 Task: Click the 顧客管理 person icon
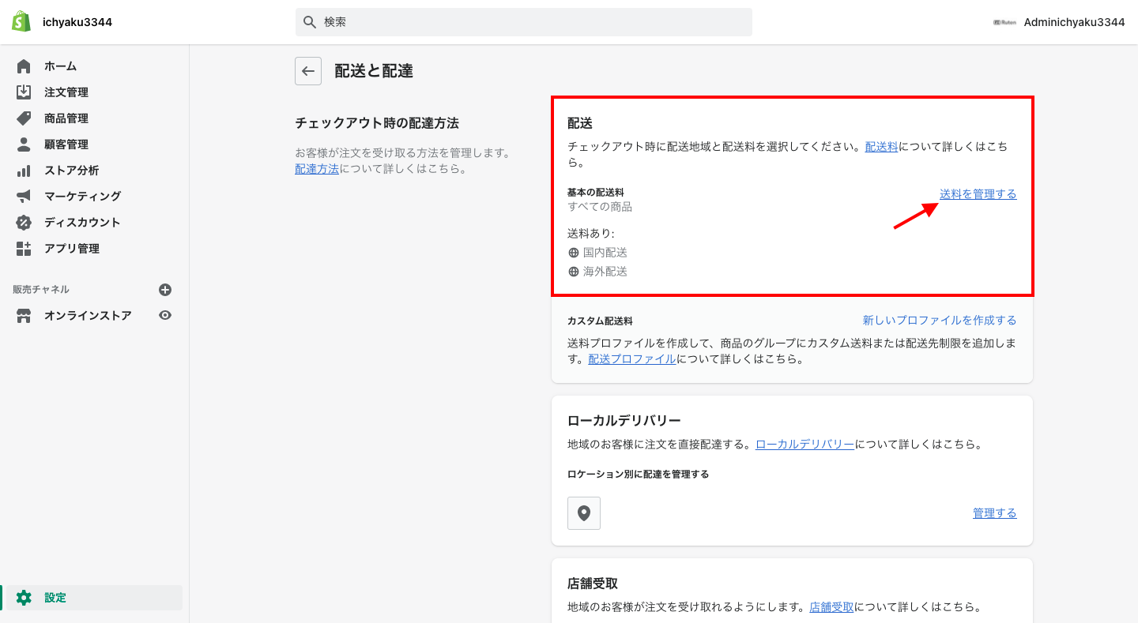click(x=24, y=144)
